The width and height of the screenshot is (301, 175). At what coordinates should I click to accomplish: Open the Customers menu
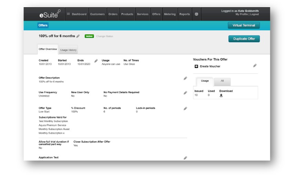pyautogui.click(x=97, y=14)
